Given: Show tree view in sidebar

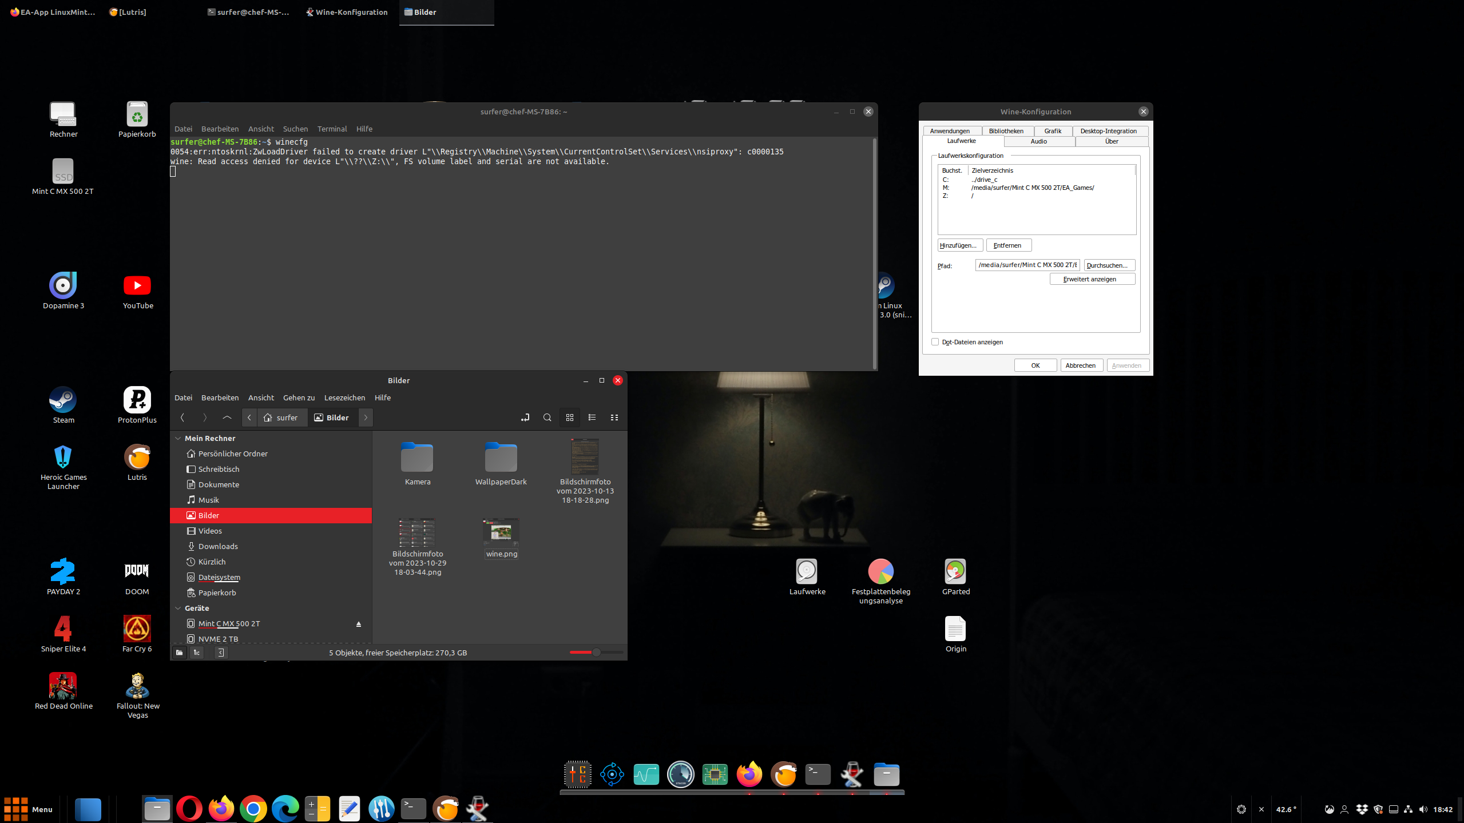Looking at the screenshot, I should 197,653.
